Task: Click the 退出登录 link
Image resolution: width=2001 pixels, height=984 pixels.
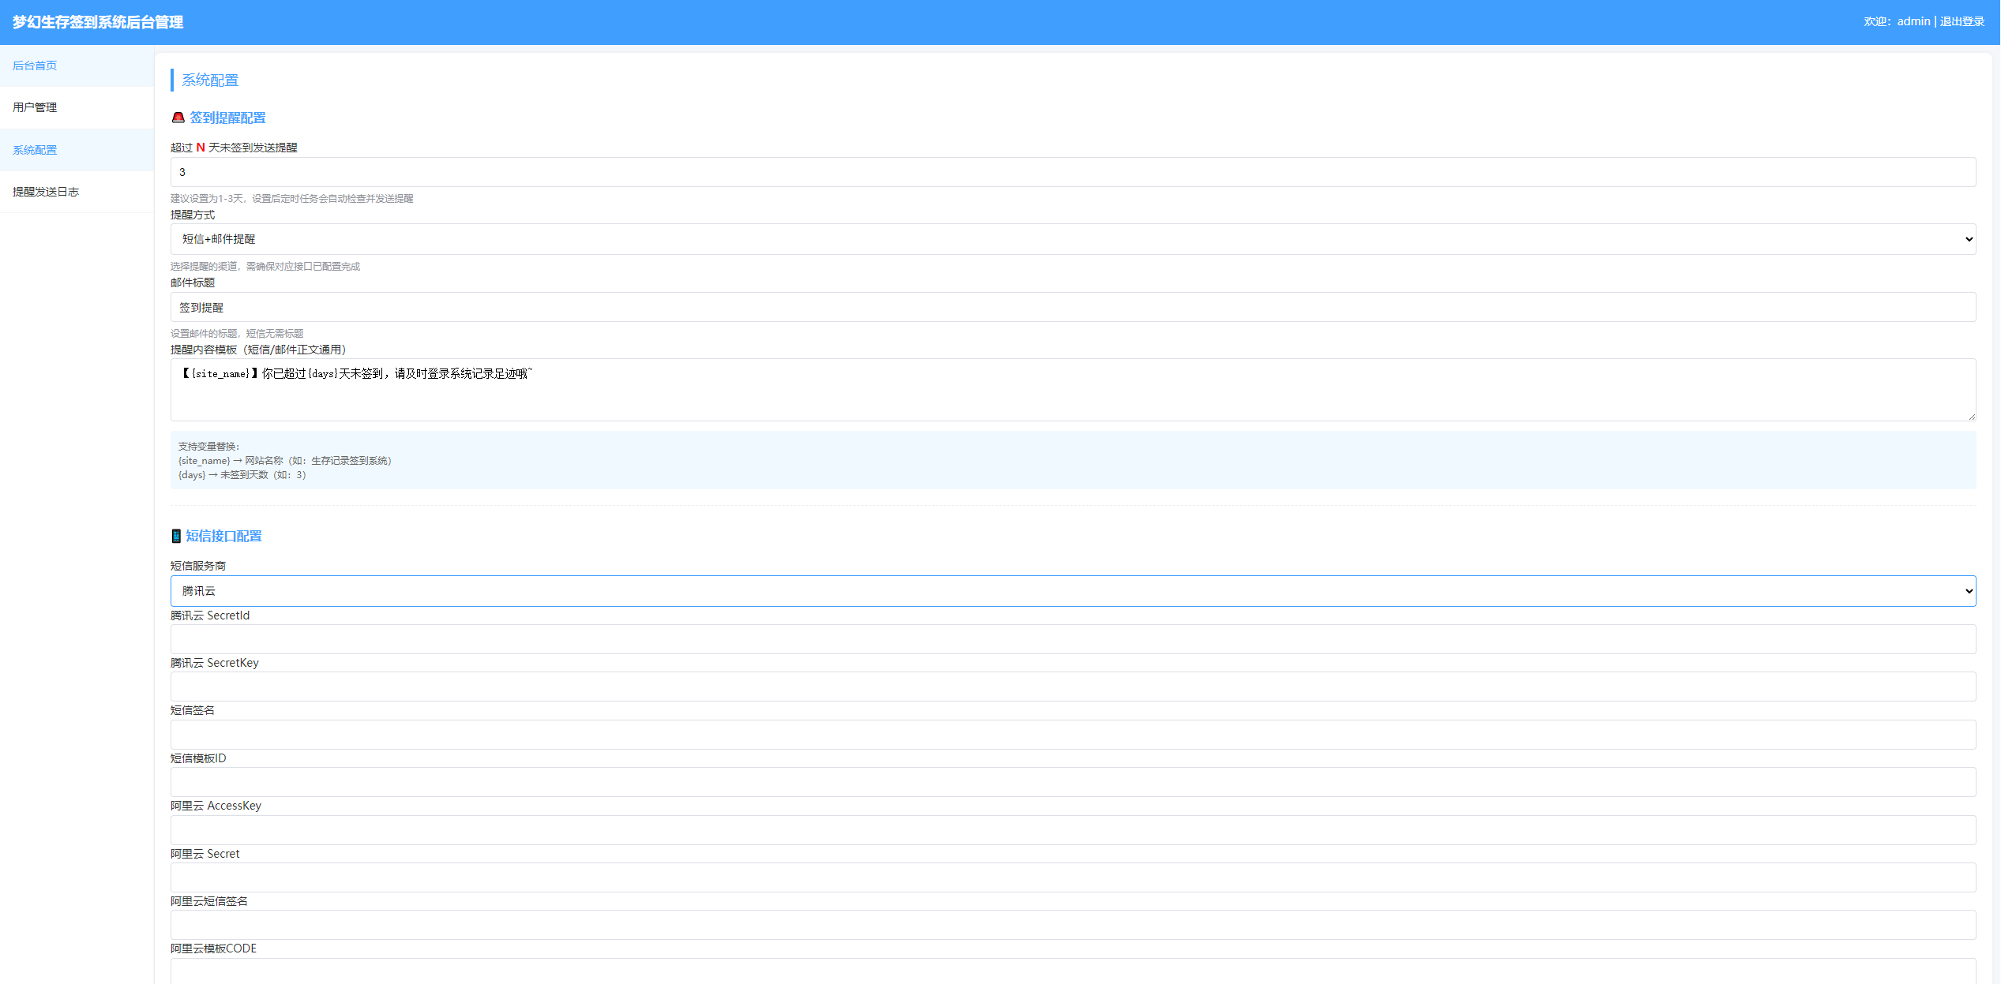Action: point(1962,21)
